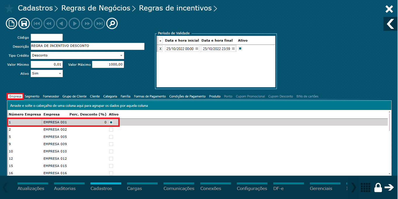The height and width of the screenshot is (199, 398).
Task: Click the padlock icon
Action: (378, 187)
